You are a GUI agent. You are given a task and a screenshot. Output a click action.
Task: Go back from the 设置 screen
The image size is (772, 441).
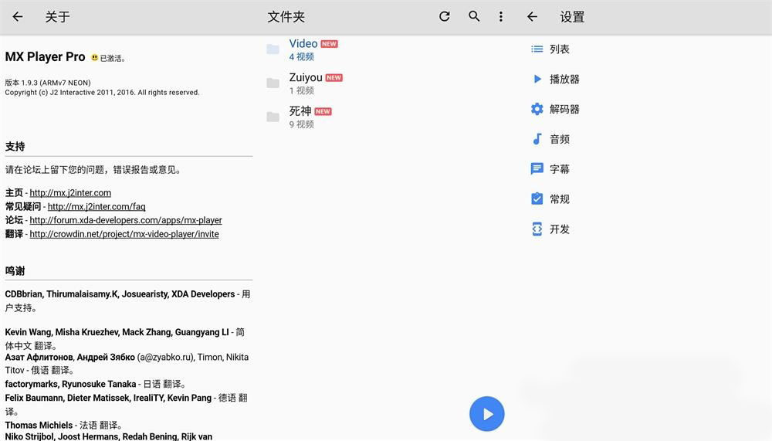pos(532,17)
